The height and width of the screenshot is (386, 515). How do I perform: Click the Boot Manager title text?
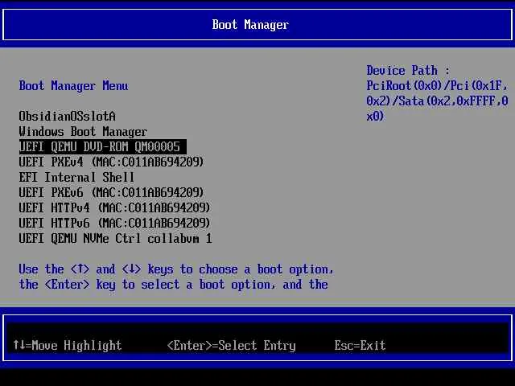tap(250, 25)
